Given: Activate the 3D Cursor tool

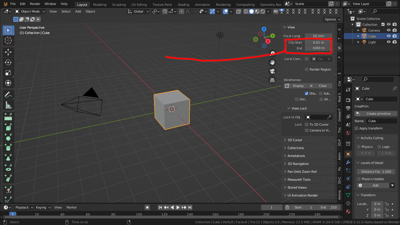Looking at the screenshot, I should [8, 40].
